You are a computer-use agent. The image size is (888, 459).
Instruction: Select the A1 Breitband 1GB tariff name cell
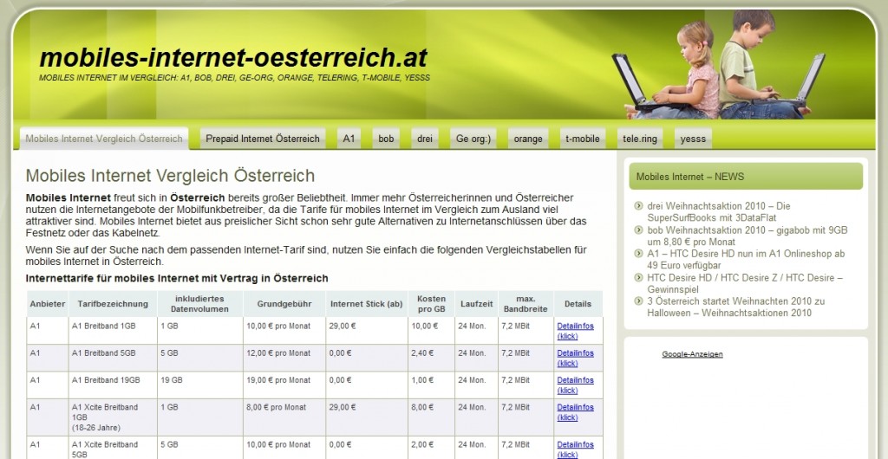click(113, 331)
